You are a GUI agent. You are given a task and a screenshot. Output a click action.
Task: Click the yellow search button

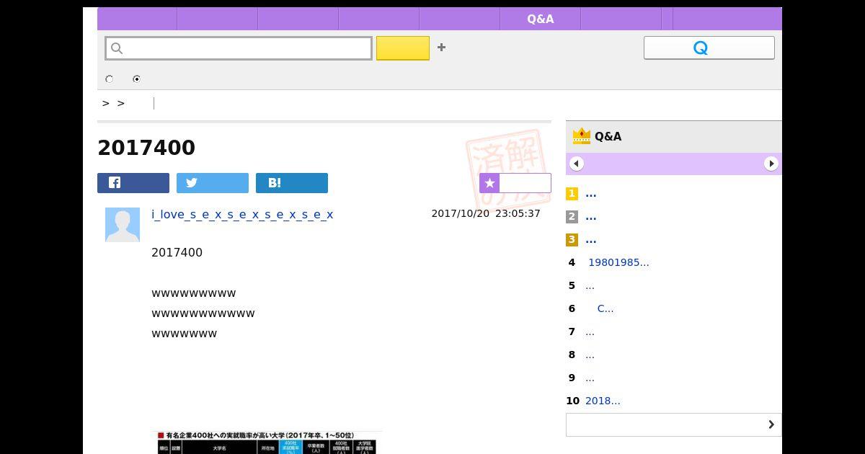pos(403,48)
